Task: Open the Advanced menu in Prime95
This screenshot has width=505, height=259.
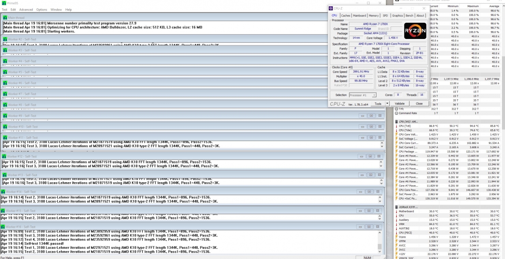Action: [x=26, y=9]
